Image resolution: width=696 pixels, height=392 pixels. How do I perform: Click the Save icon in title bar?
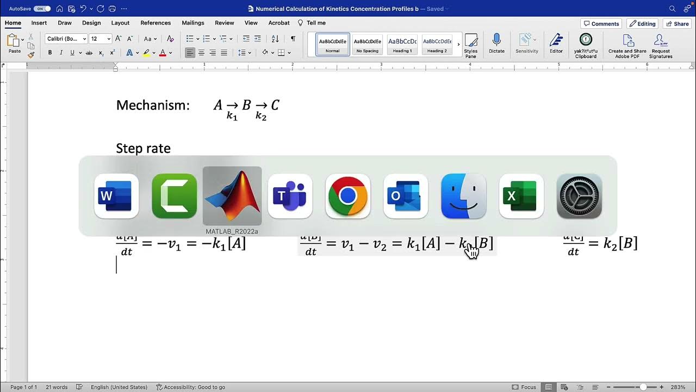point(71,9)
